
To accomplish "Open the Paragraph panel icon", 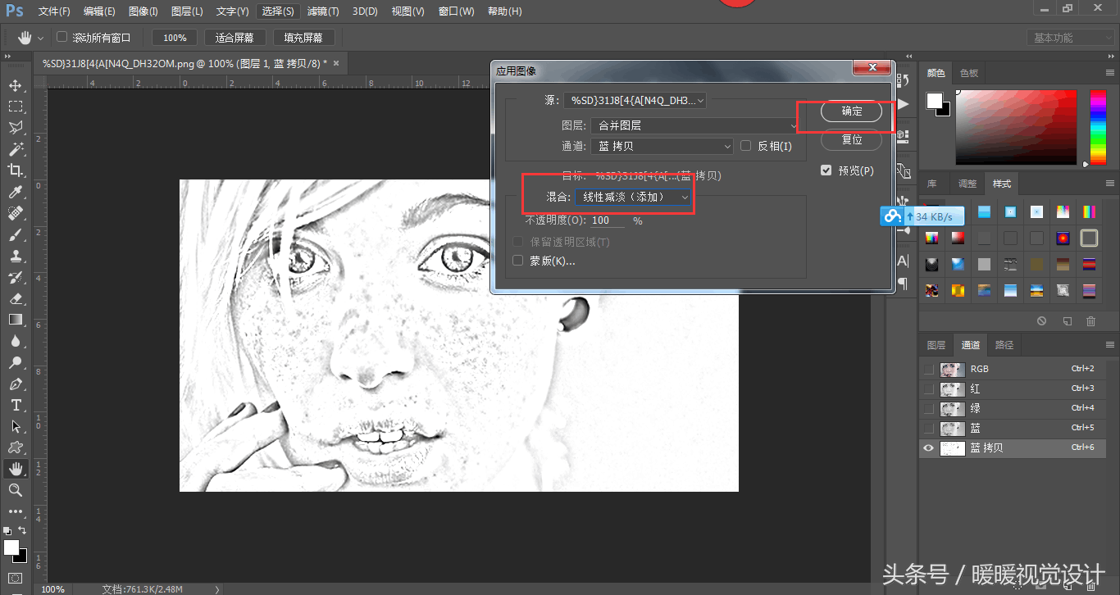I will point(903,284).
